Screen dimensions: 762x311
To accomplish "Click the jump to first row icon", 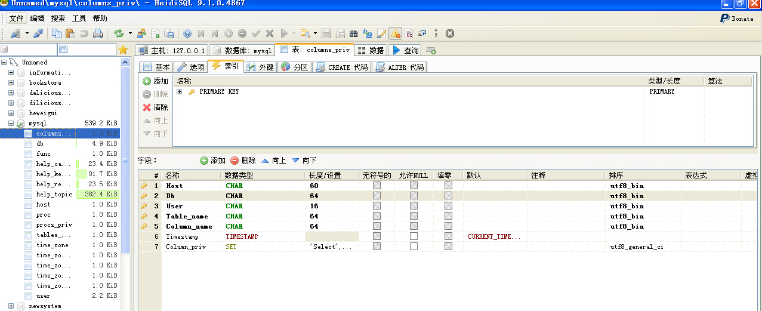I will tap(201, 33).
